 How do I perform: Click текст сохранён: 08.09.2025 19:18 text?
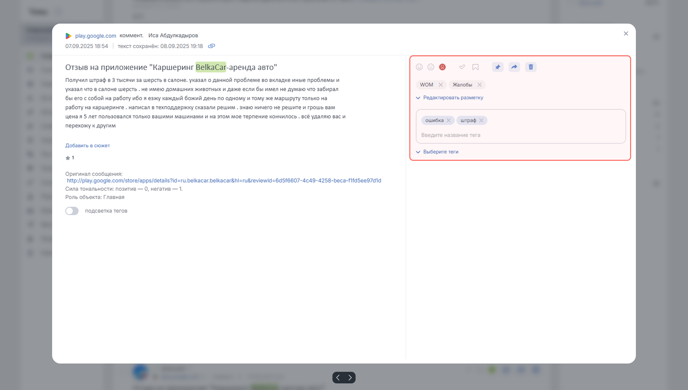coord(160,46)
